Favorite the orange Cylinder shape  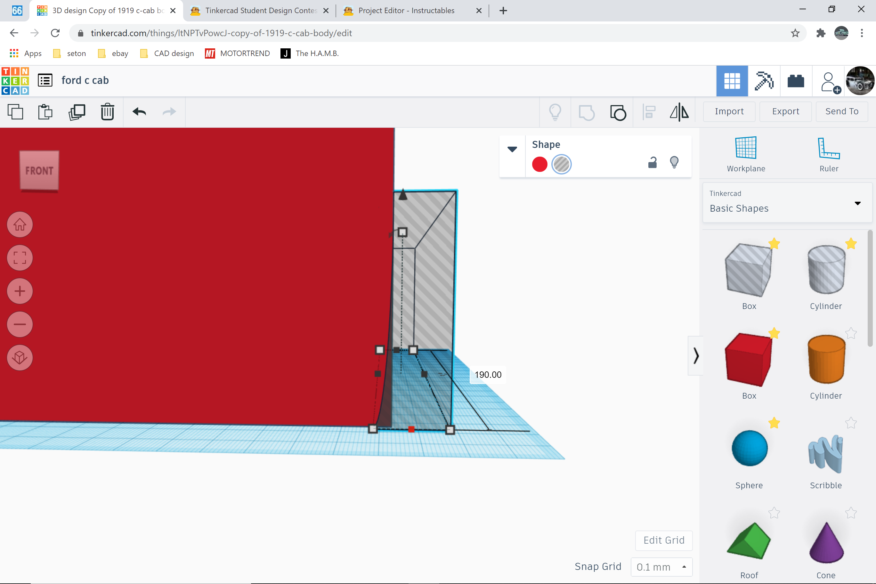[x=851, y=333]
